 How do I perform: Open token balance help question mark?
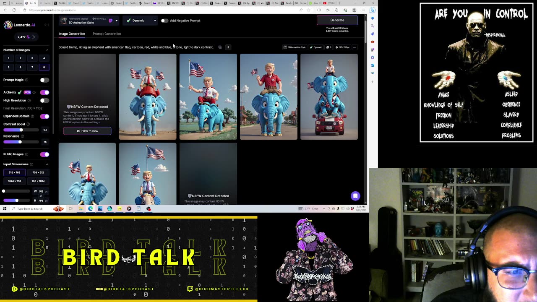[x=34, y=37]
